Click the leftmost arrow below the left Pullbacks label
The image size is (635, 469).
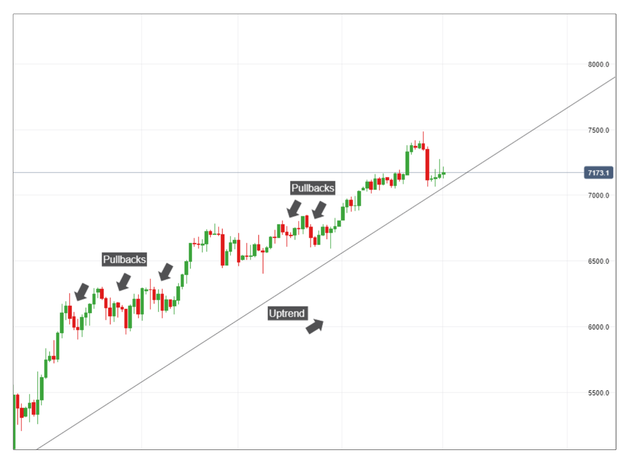click(x=82, y=291)
